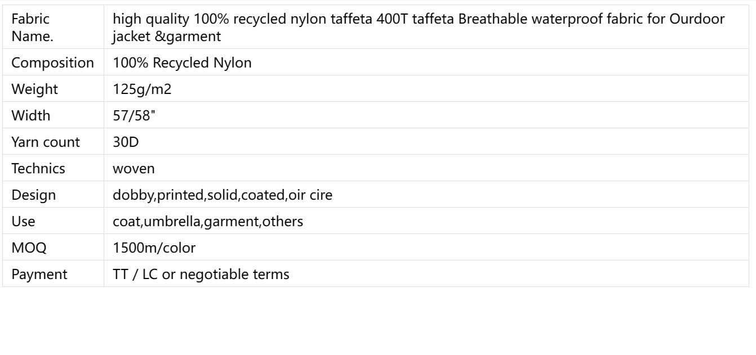Click the Width label cell

tap(53, 116)
